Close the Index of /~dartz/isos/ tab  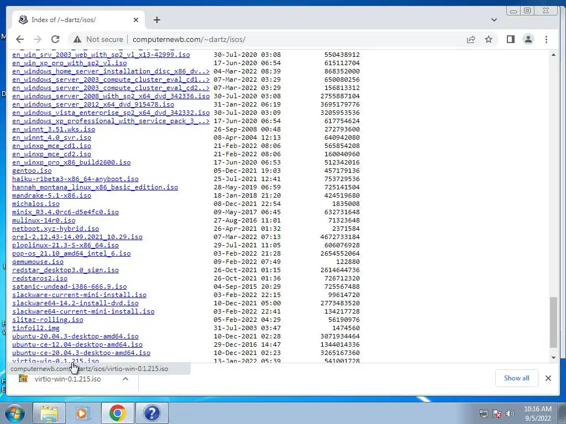(136, 20)
